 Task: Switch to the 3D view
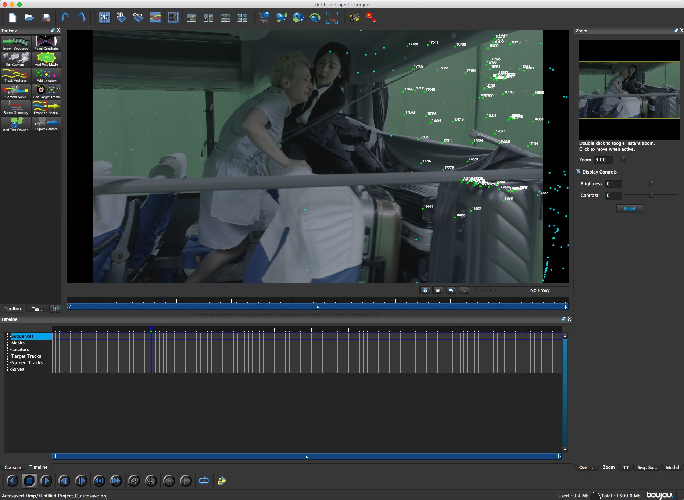coord(121,18)
